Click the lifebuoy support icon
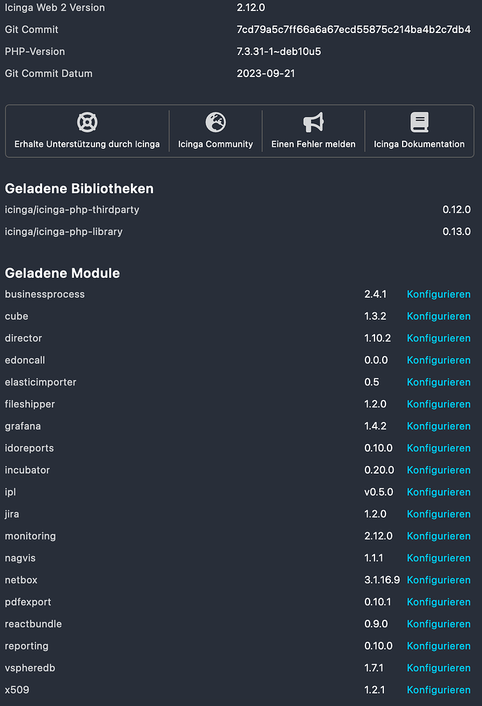 point(87,122)
